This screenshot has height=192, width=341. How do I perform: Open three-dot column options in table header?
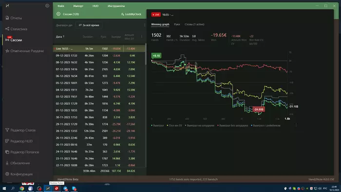142,37
